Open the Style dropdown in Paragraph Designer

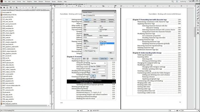coord(114,15)
